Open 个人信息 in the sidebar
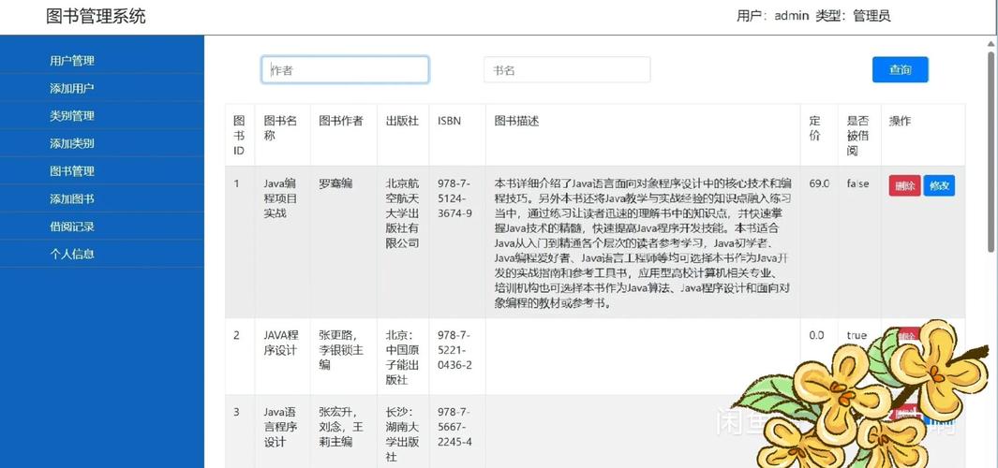 click(72, 254)
